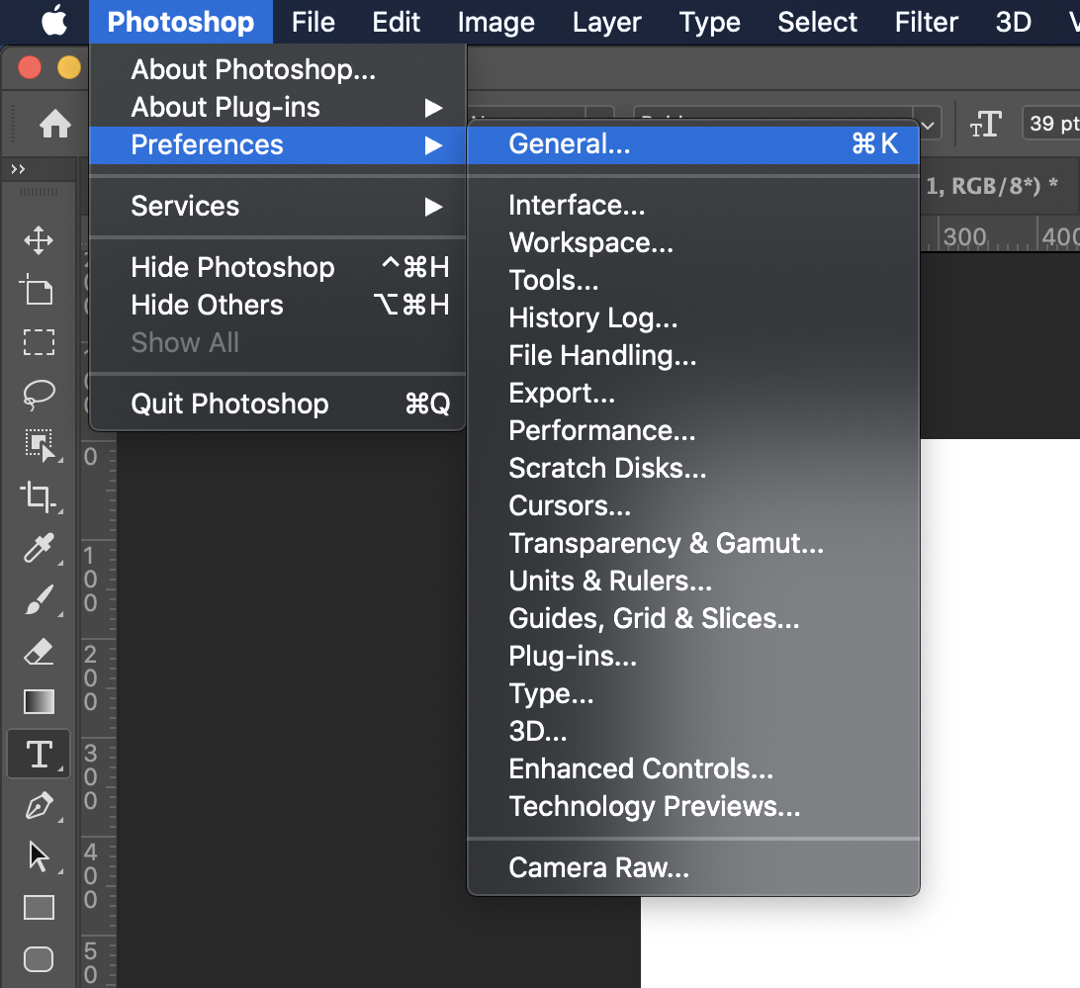
Task: Choose Quit Photoshop
Action: [278, 404]
